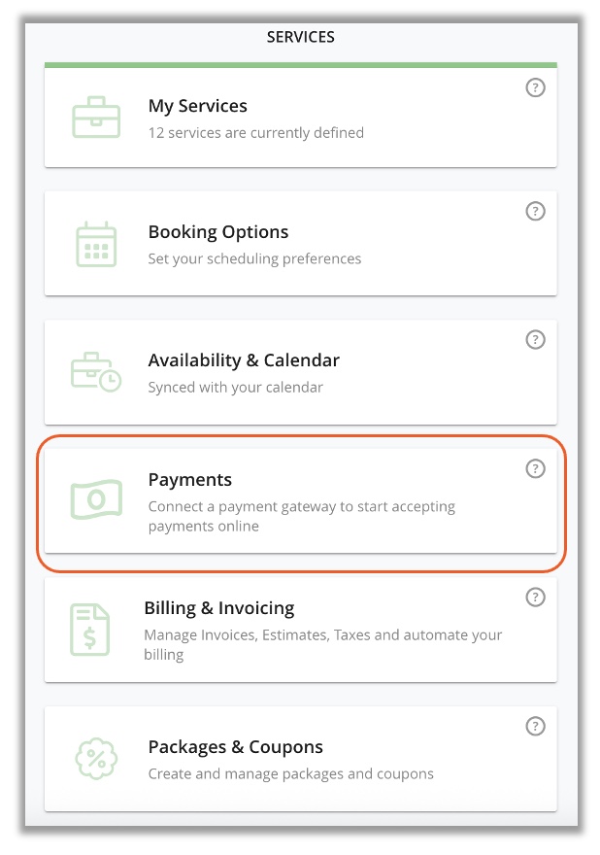Click 'Connect a payment gateway' description text
This screenshot has height=855, width=600.
tap(301, 516)
